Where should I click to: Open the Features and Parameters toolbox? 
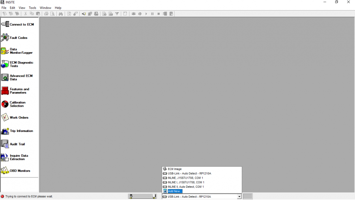coord(5,91)
